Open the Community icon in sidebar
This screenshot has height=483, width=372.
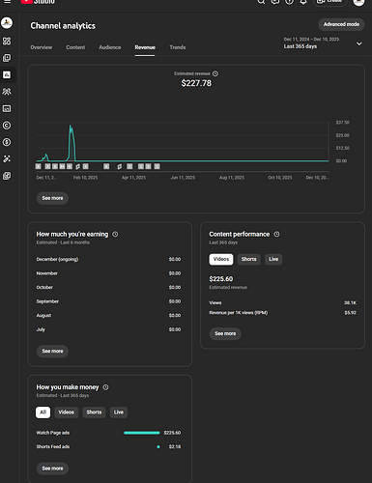(7, 92)
